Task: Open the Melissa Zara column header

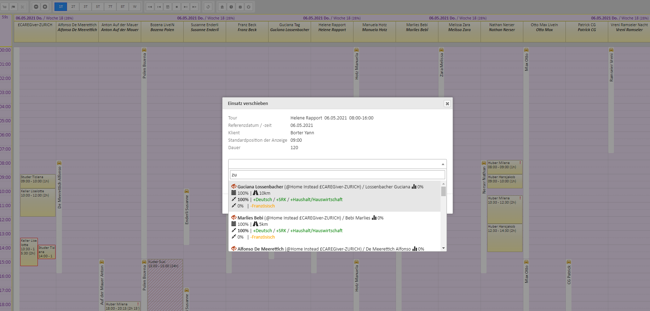Action: [459, 32]
